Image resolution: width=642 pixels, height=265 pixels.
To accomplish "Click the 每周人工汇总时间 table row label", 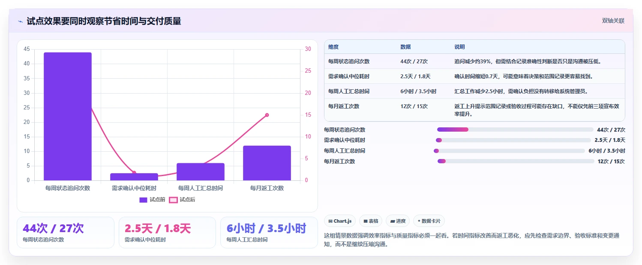I will (349, 91).
